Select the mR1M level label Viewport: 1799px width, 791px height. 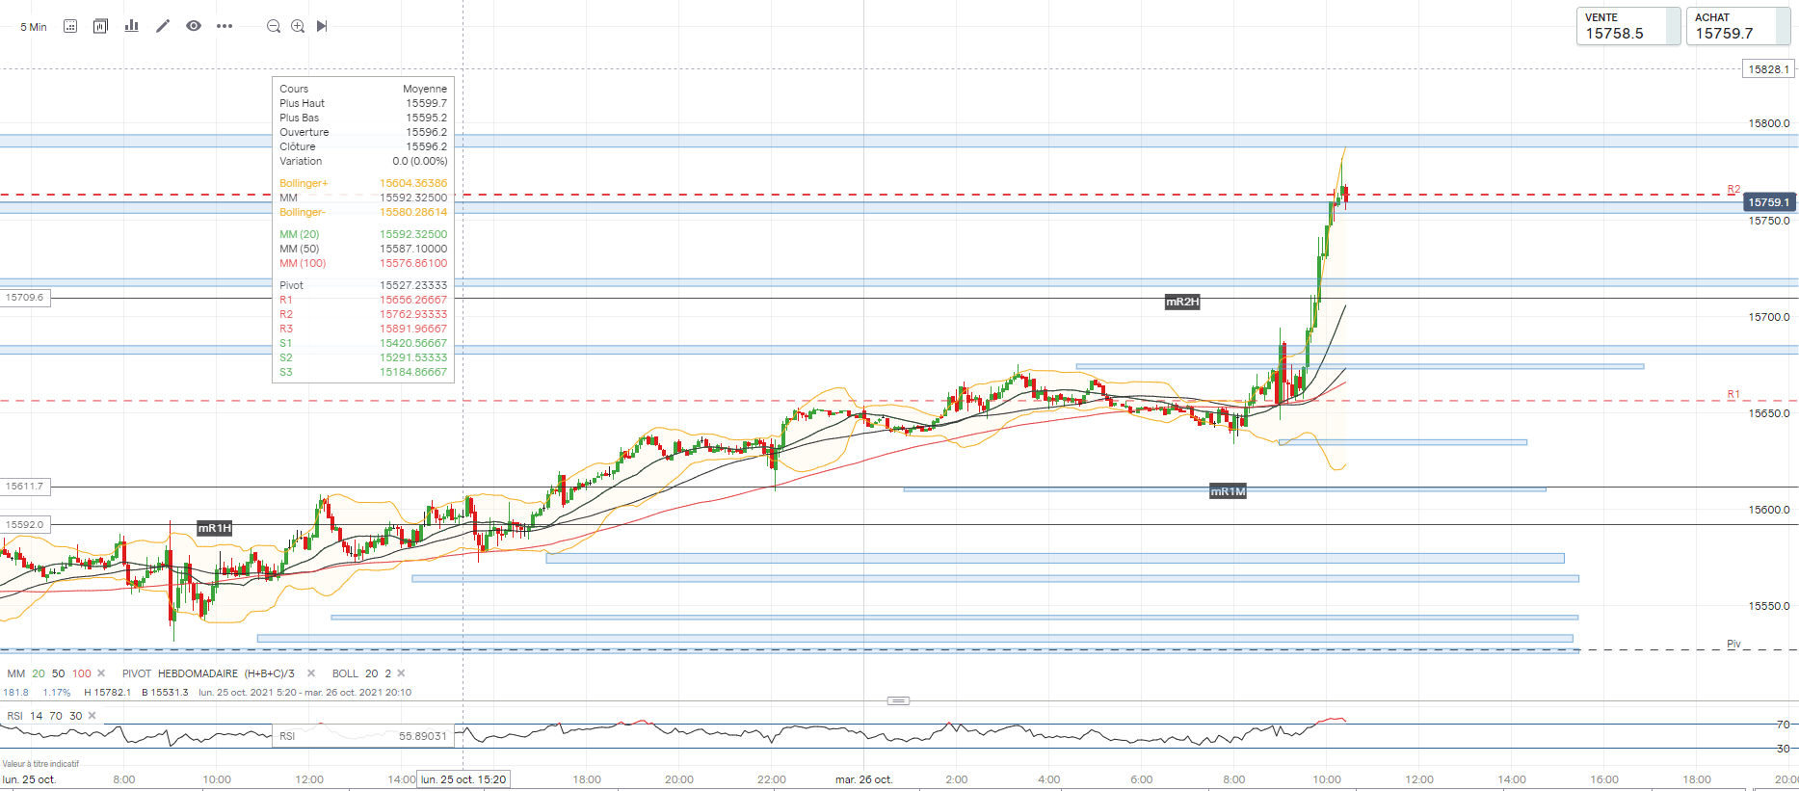coord(1228,491)
